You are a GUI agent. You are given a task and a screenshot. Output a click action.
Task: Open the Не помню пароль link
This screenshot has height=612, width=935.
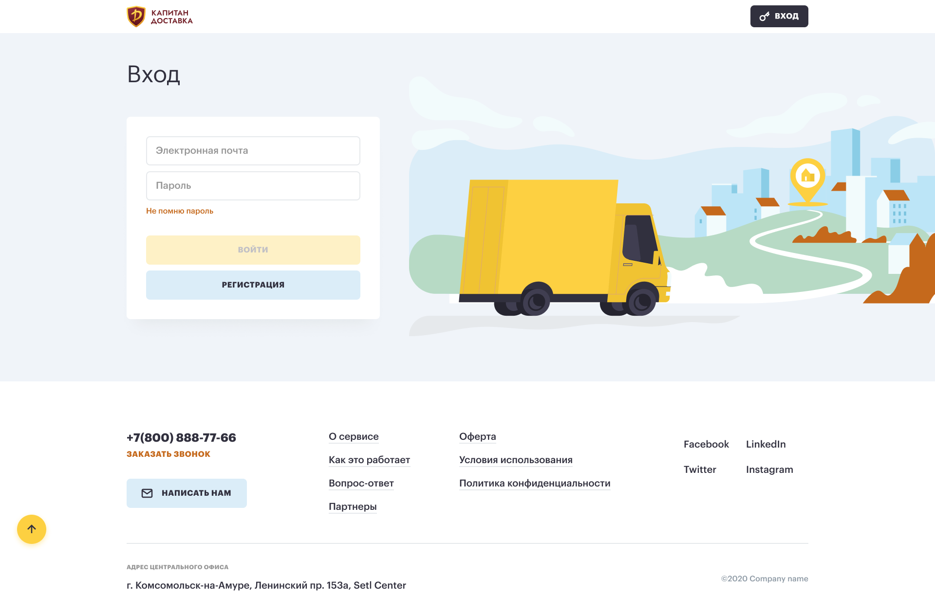point(180,211)
